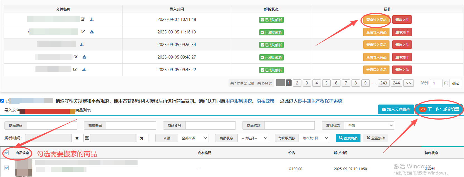This screenshot has height=177, width=464.
Task: Click the edit icon for the 11:16:13 file
Action: point(83,32)
